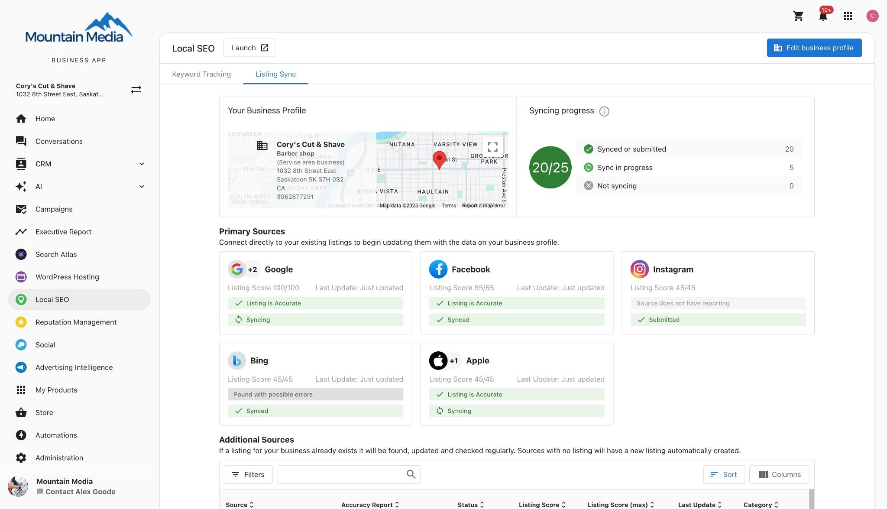Select Reputation Management in the sidebar
Viewport: 887px width, 509px height.
coord(76,322)
